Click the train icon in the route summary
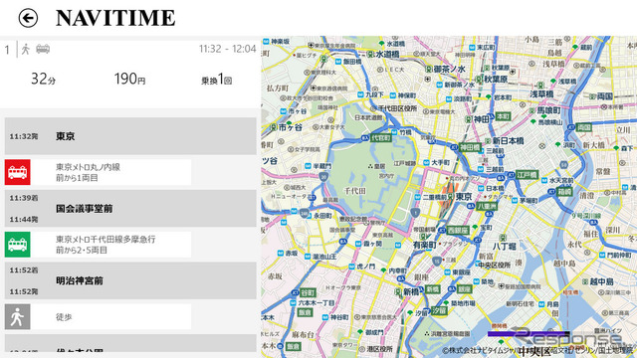 43,49
